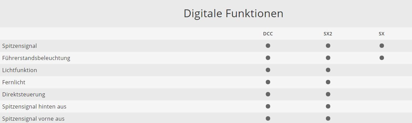Click the Direktsteuerung row label

click(x=24, y=94)
